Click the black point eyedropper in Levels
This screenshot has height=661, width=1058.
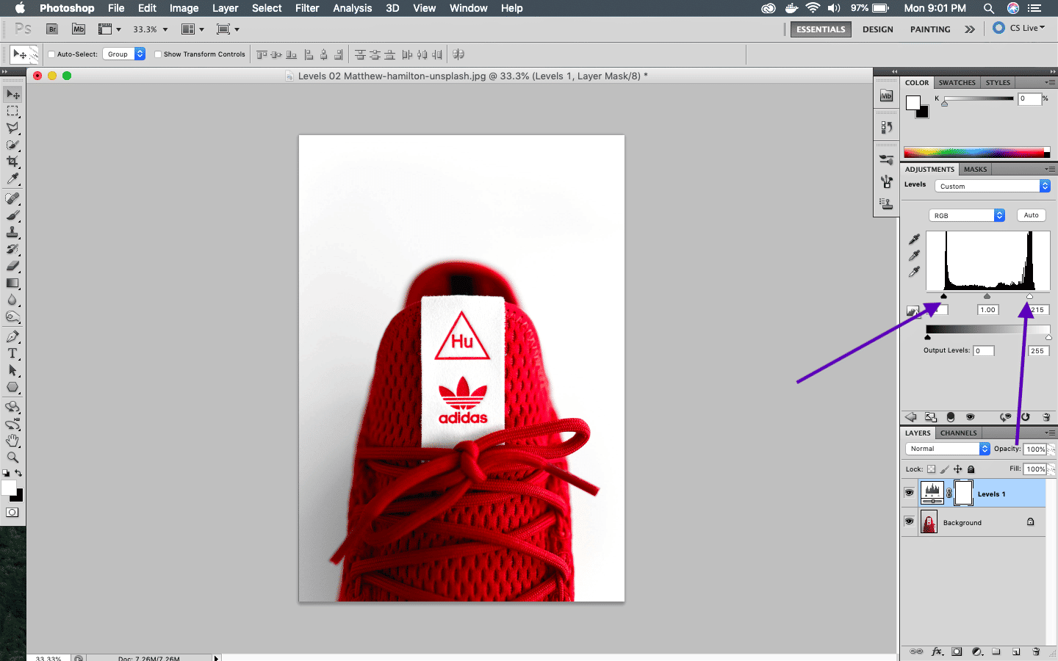click(914, 239)
